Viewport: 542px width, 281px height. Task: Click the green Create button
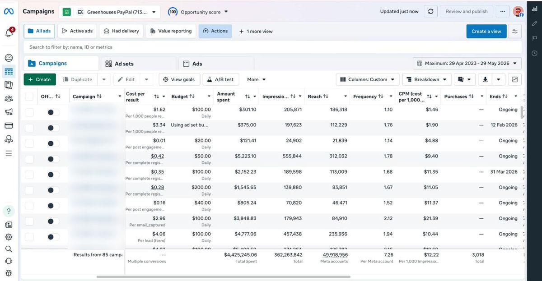point(40,79)
